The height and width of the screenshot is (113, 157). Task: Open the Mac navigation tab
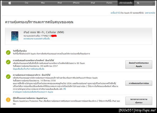point(43,3)
